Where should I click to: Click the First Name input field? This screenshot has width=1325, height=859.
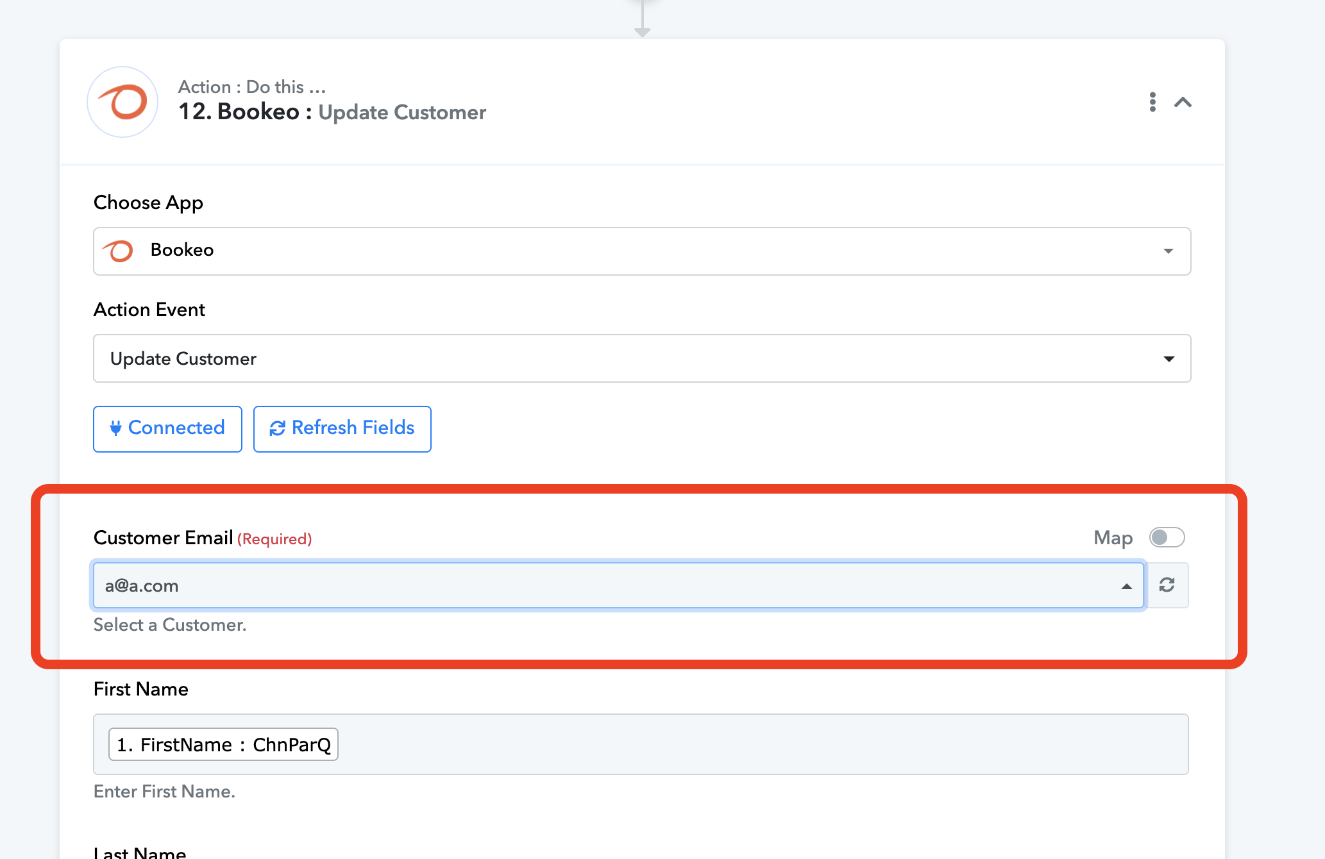[641, 744]
